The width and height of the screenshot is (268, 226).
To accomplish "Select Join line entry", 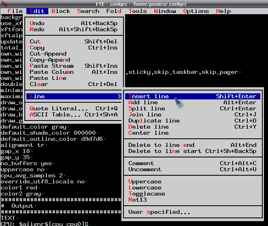I will [x=192, y=114].
